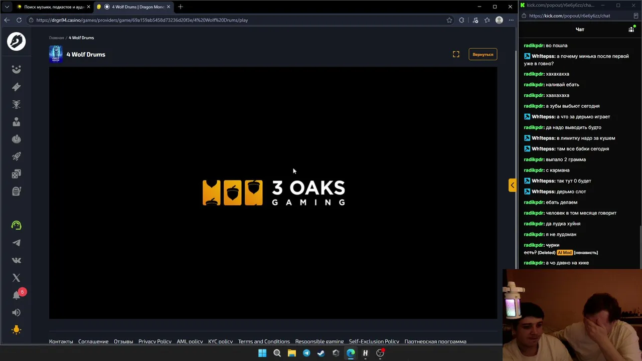Go back in the browser

coord(7,20)
